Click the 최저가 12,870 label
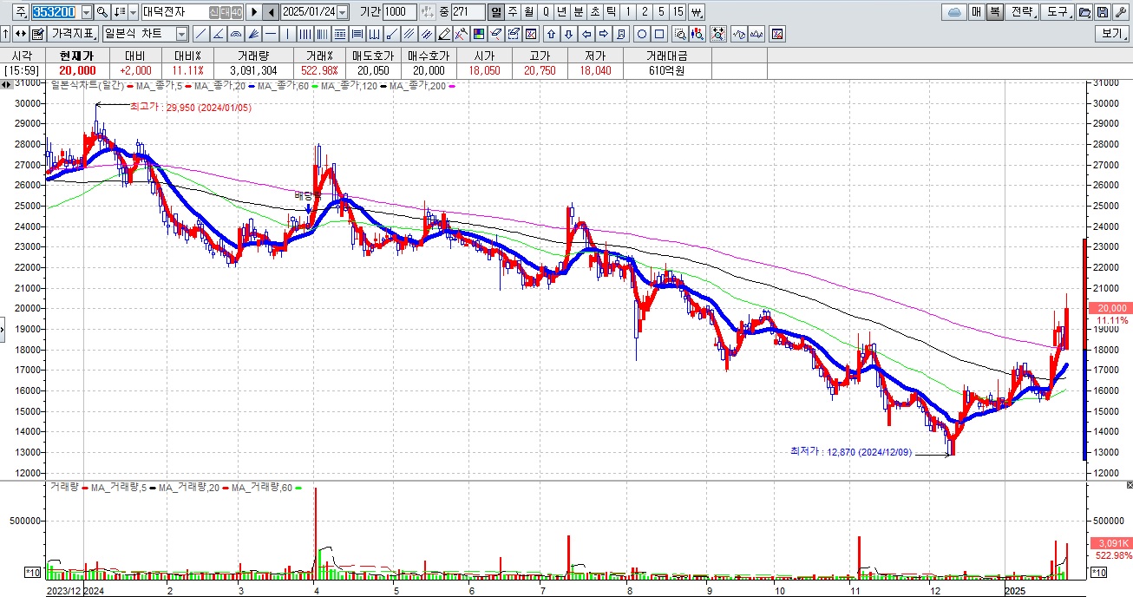Image resolution: width=1133 pixels, height=597 pixels. (851, 451)
